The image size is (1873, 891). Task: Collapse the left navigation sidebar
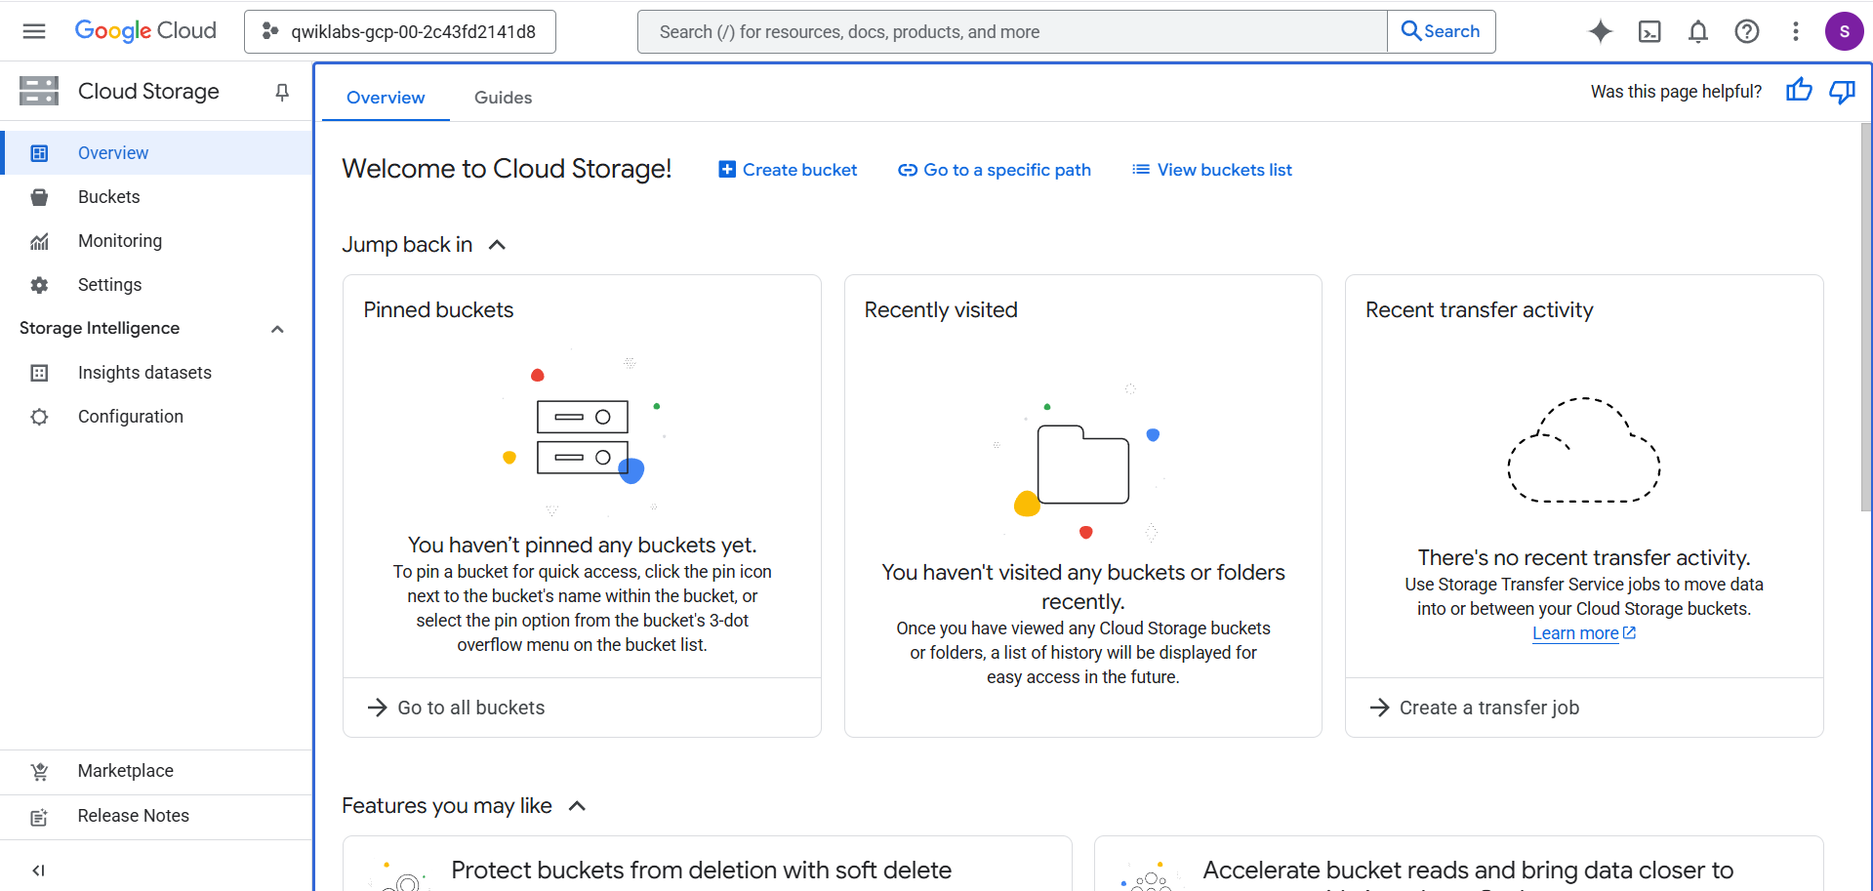(x=38, y=870)
